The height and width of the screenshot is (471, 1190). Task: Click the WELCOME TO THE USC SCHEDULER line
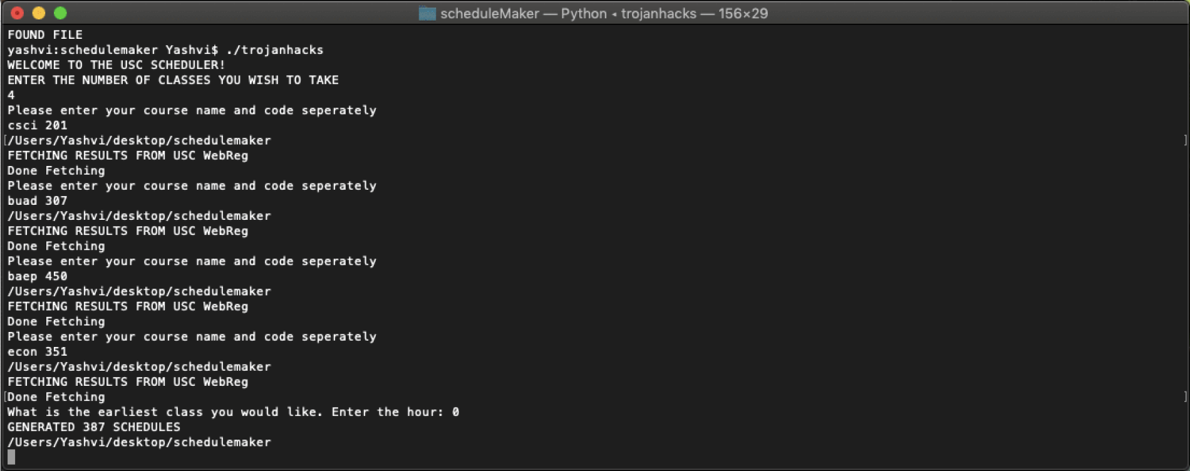tap(116, 65)
